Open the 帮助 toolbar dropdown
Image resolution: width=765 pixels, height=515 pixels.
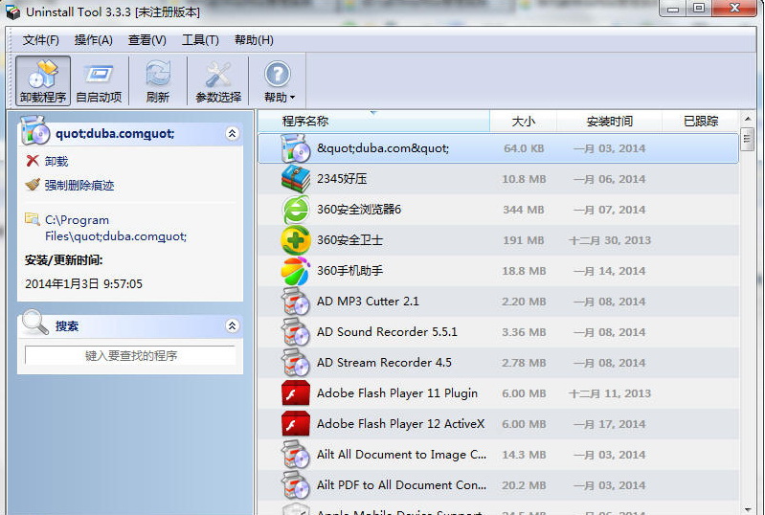(x=279, y=80)
